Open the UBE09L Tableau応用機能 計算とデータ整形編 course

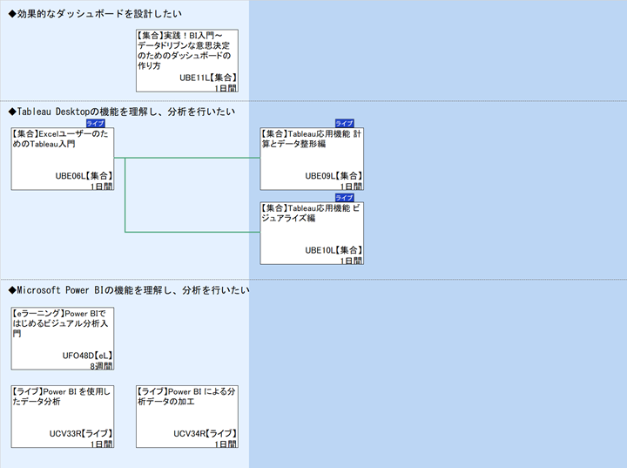click(x=312, y=159)
